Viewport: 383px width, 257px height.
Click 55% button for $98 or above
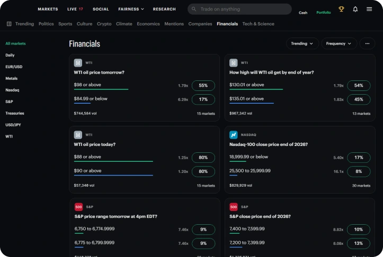pyautogui.click(x=203, y=86)
